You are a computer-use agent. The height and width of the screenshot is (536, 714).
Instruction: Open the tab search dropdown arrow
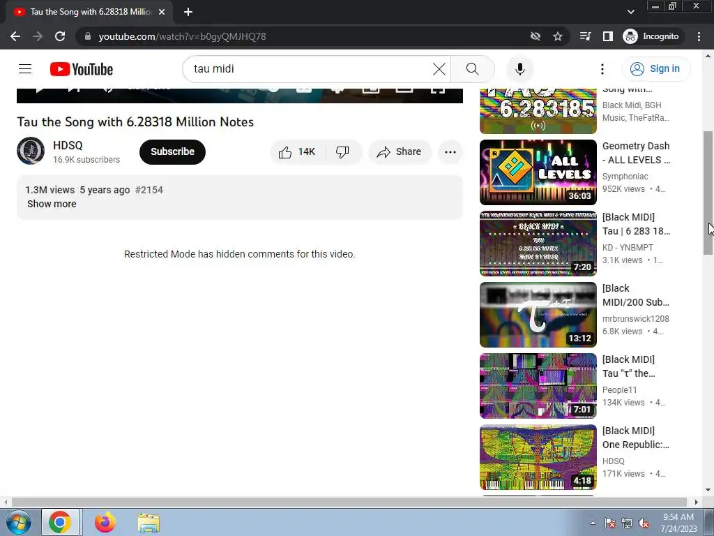(630, 12)
